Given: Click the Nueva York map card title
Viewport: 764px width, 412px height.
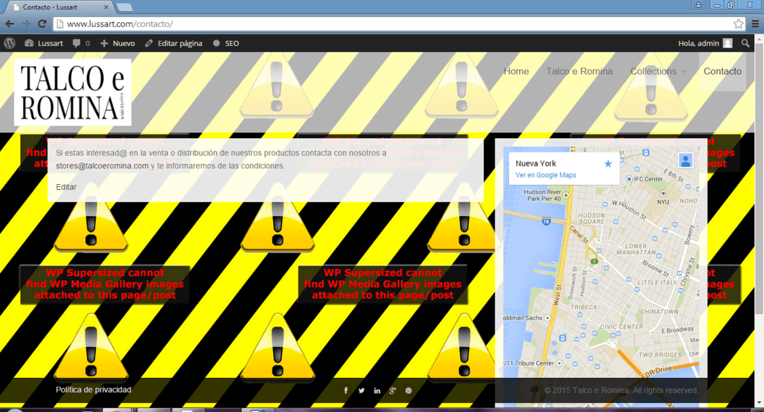Looking at the screenshot, I should pos(535,163).
